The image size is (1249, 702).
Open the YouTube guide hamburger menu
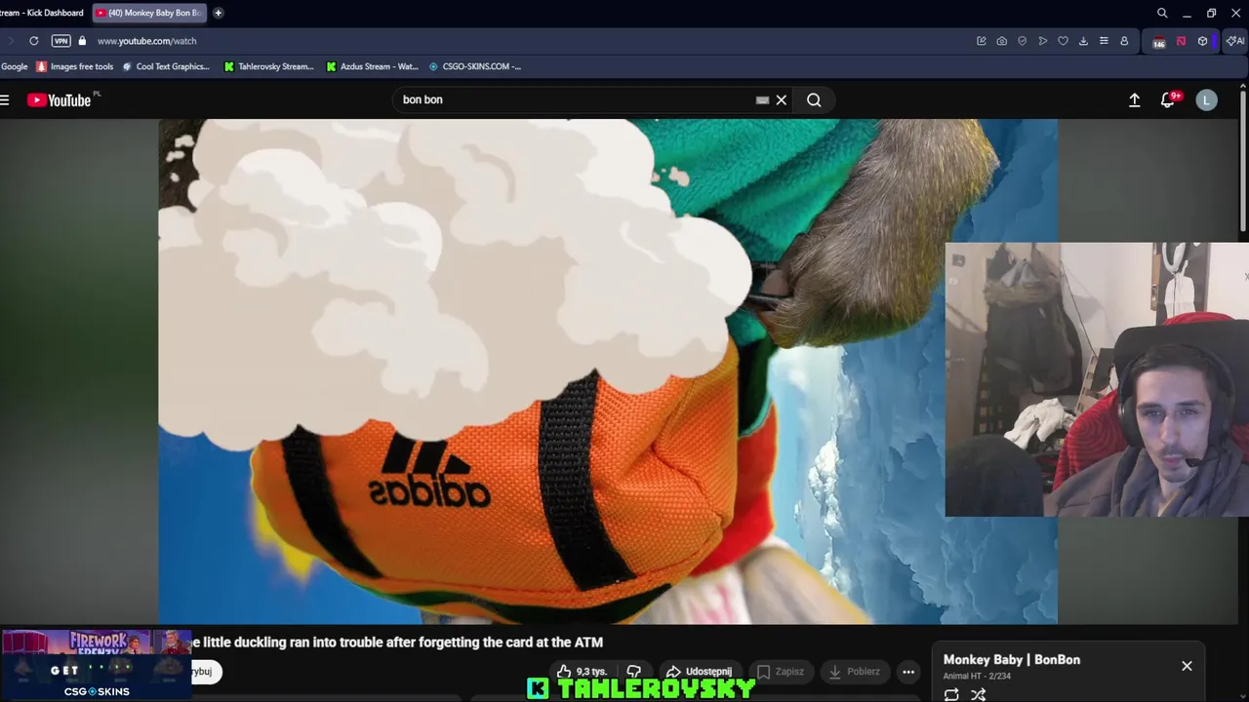(x=5, y=99)
